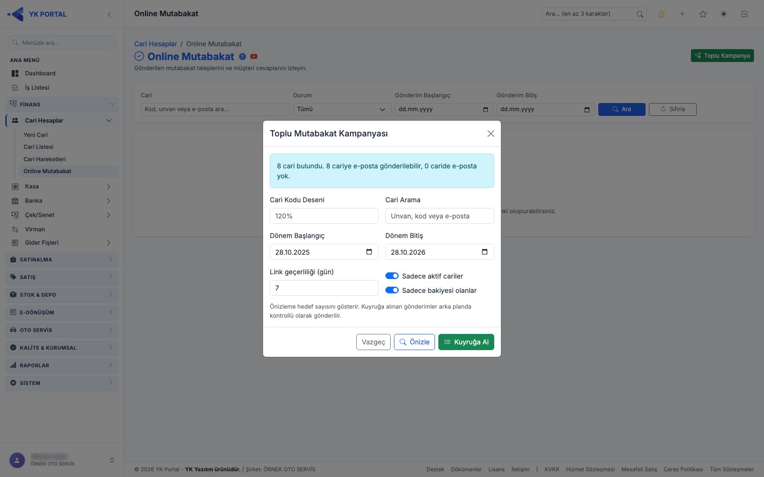Open the calendar picker for Dönem Bitiş

(x=485, y=252)
